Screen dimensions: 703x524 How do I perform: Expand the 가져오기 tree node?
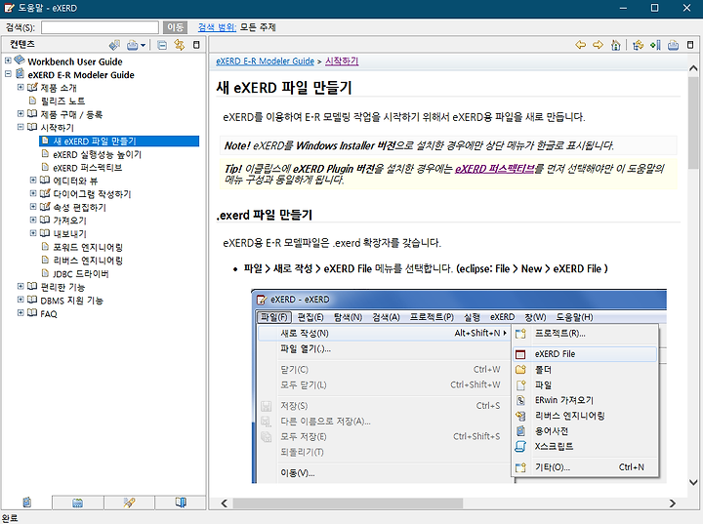point(33,220)
